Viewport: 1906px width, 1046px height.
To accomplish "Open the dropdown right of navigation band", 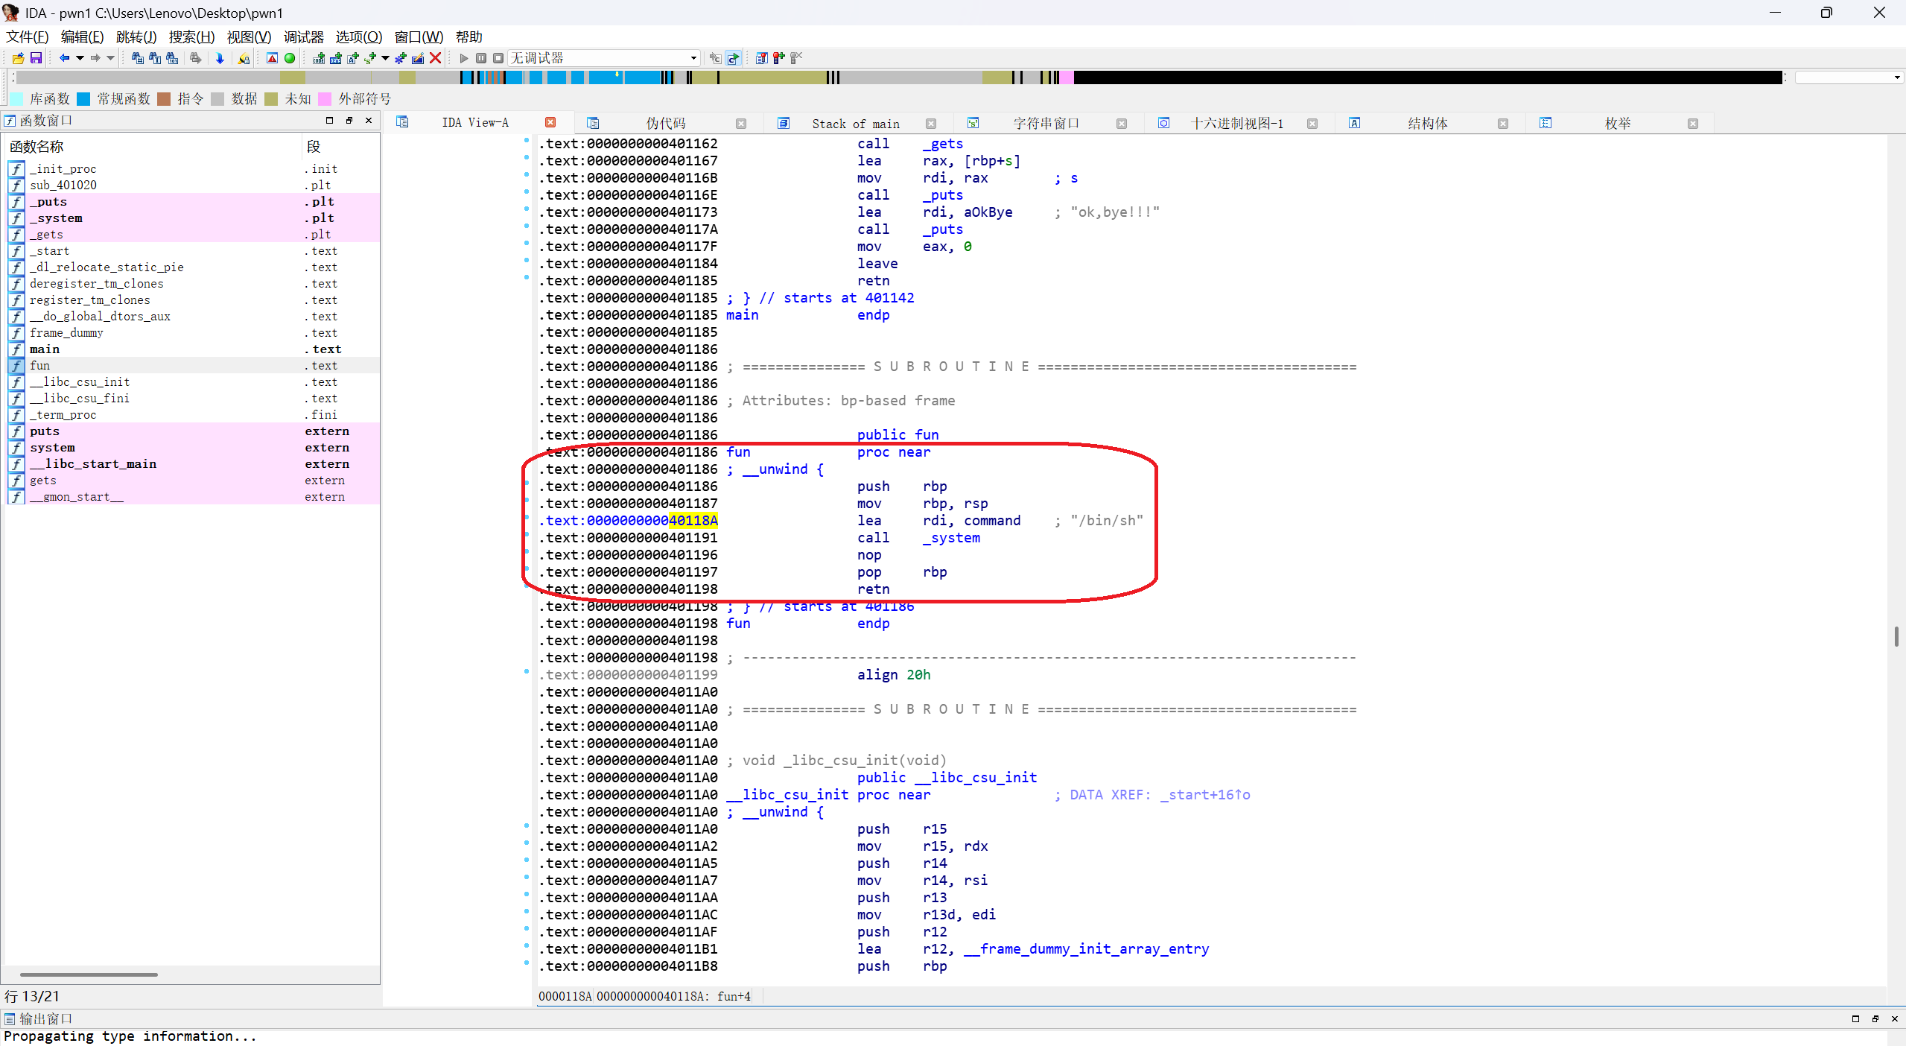I will click(1896, 77).
